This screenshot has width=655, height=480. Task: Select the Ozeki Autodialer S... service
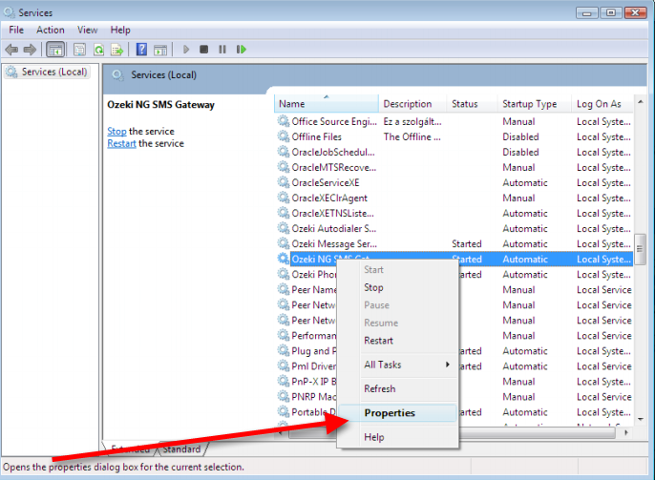454,228
